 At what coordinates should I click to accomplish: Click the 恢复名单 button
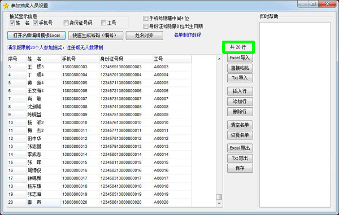(x=240, y=135)
